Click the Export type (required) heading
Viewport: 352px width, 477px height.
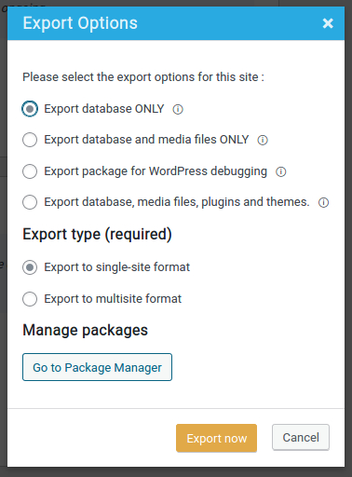(x=97, y=234)
